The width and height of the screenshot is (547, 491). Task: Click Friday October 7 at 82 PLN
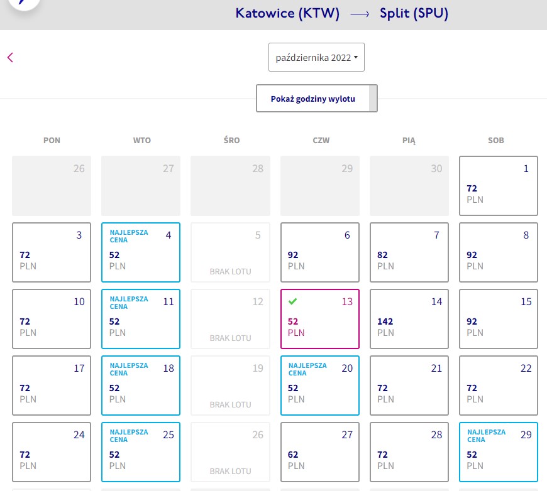click(x=409, y=252)
